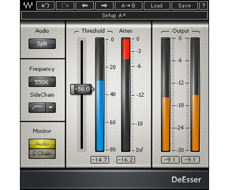Reset the left output peak value -9.1
The image size is (229, 190).
click(170, 160)
